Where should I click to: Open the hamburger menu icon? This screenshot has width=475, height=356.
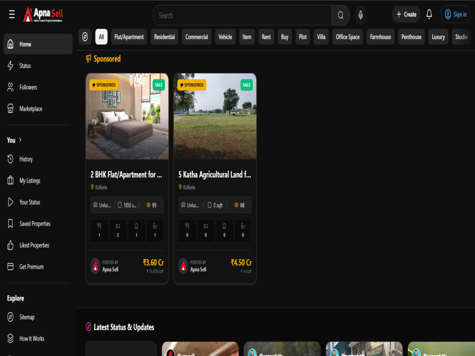(x=12, y=14)
